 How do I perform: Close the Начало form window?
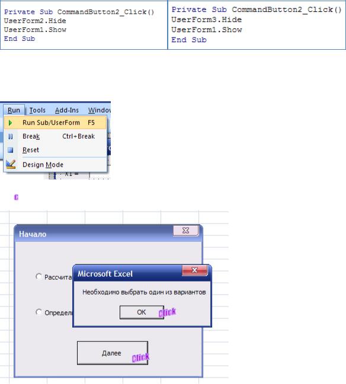tap(186, 231)
